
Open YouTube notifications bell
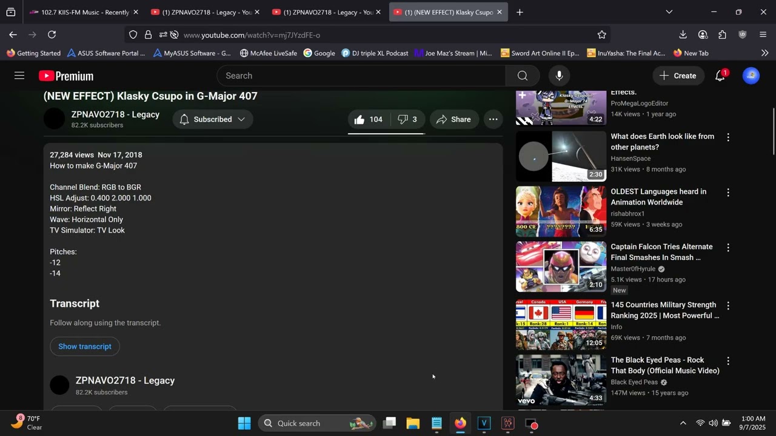(720, 76)
